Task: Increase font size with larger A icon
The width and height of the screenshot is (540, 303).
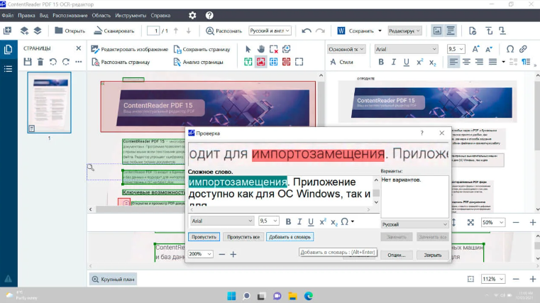Action: [475, 49]
